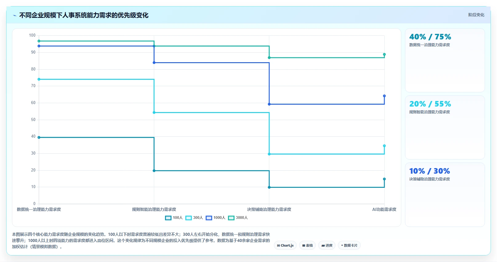Open the 10% / 30% data card
The image size is (497, 262).
click(x=445, y=195)
